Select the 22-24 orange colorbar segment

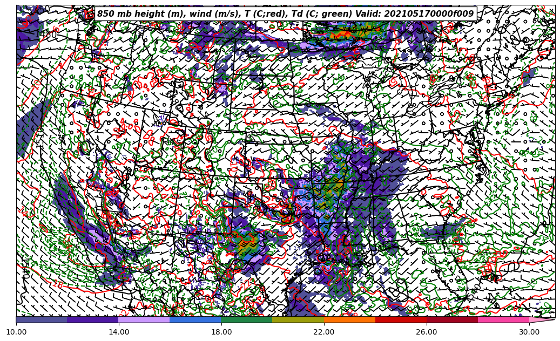click(x=349, y=319)
